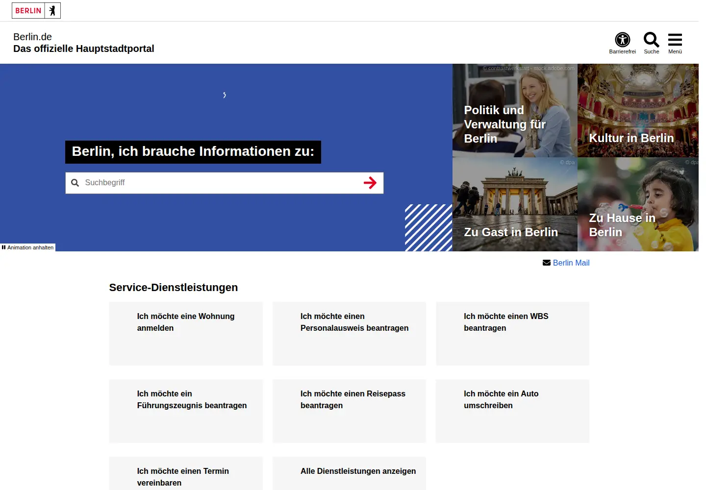Open the hamburger Menü

pyautogui.click(x=675, y=43)
